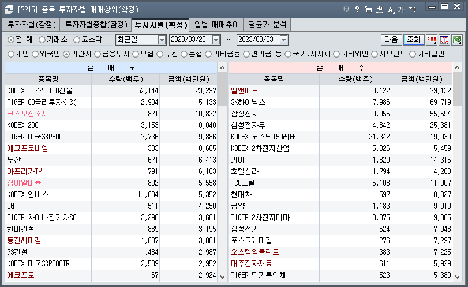468x287 pixels.
Task: Select the 호텔신라 row
Action: (x=340, y=171)
